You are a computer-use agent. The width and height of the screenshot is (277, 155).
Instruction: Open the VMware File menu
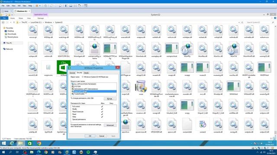coord(3,6)
